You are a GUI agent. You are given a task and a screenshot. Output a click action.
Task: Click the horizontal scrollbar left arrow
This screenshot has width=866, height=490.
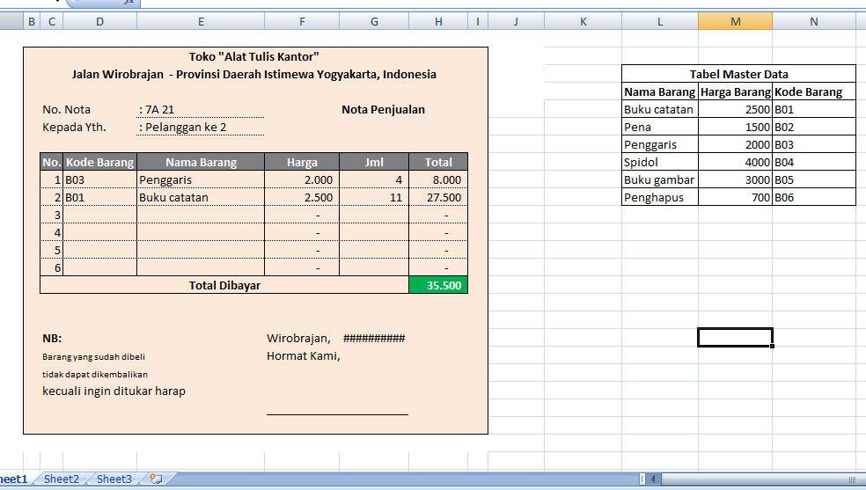653,479
